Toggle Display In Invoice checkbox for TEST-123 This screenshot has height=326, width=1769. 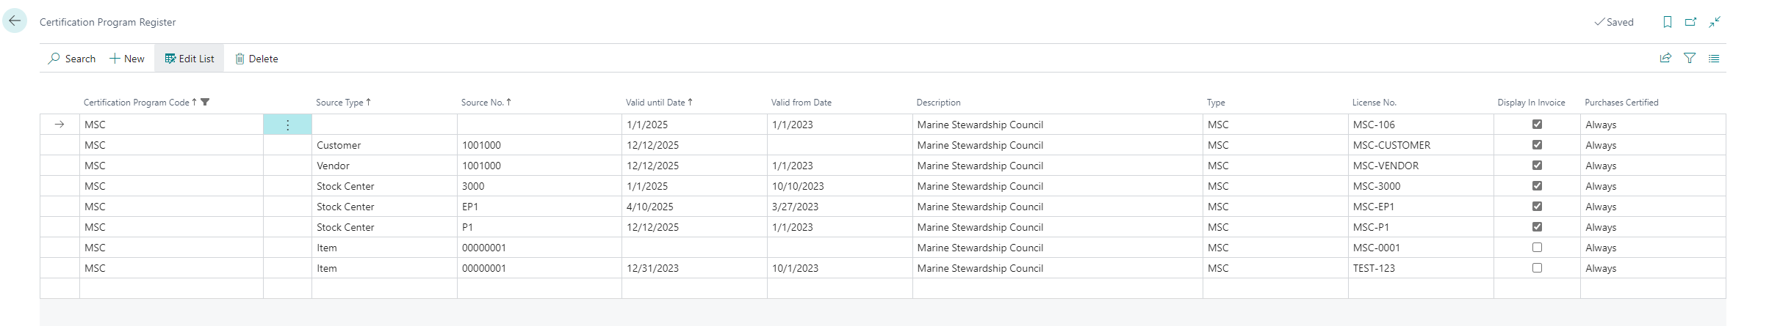click(1537, 268)
